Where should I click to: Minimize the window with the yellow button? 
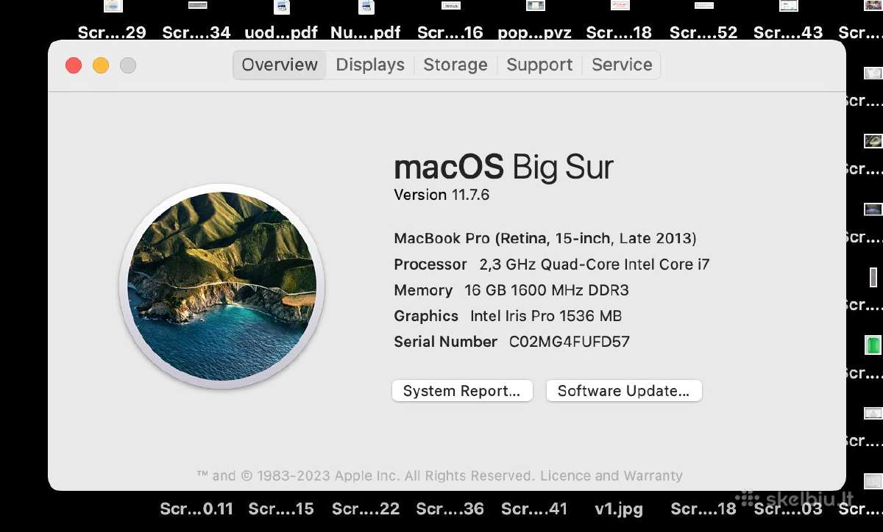pyautogui.click(x=101, y=65)
